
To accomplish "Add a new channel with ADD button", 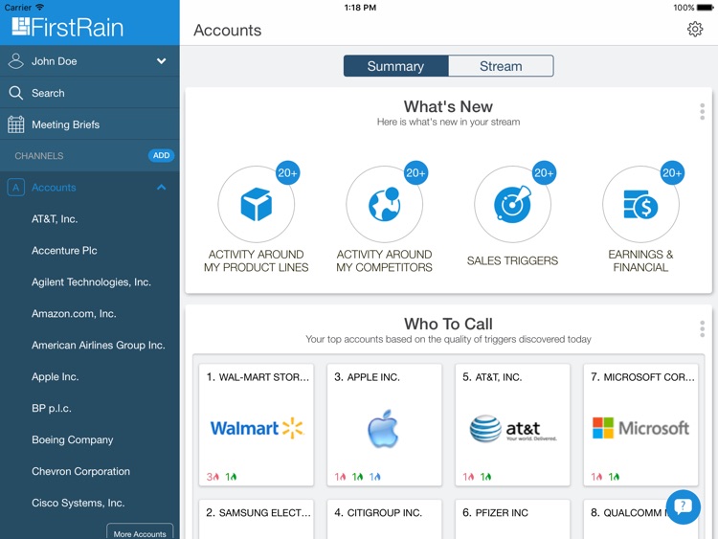I will click(x=161, y=156).
